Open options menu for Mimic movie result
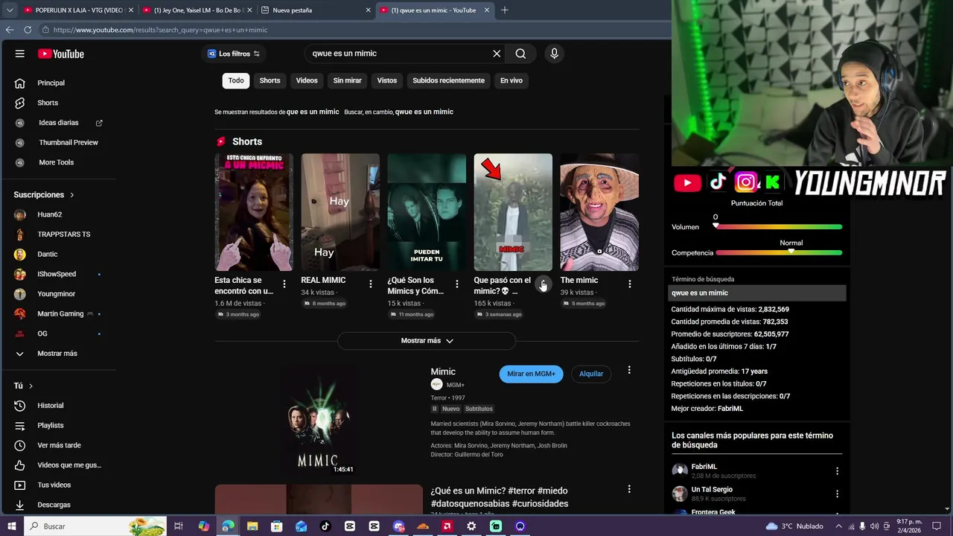This screenshot has height=536, width=953. (629, 370)
